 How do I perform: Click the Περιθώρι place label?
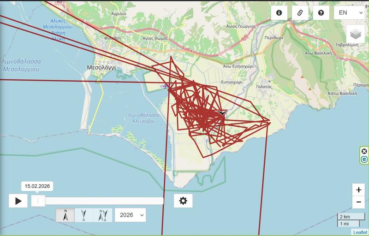pos(273,38)
